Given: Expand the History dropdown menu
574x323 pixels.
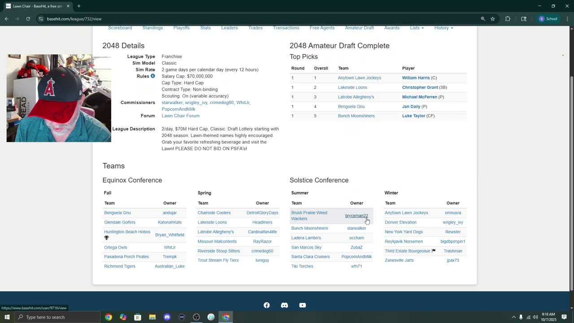Looking at the screenshot, I should coord(444,28).
